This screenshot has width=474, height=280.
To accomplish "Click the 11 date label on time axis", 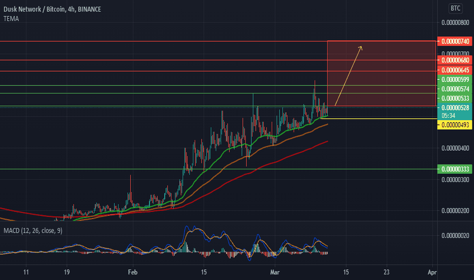I will [26, 272].
